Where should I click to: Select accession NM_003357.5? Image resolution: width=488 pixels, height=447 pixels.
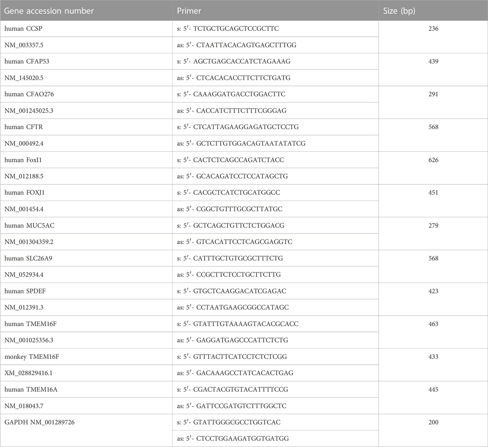pos(24,45)
